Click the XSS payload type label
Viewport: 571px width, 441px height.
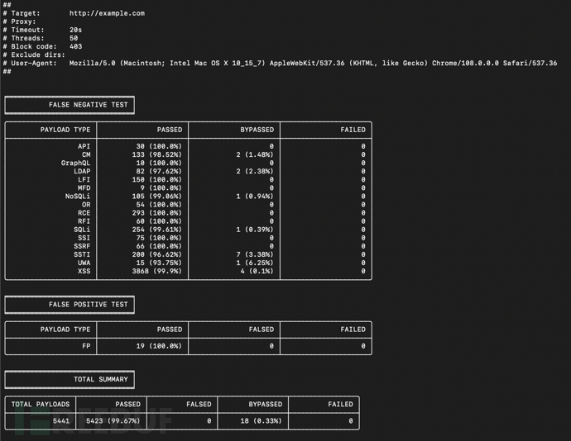[84, 272]
